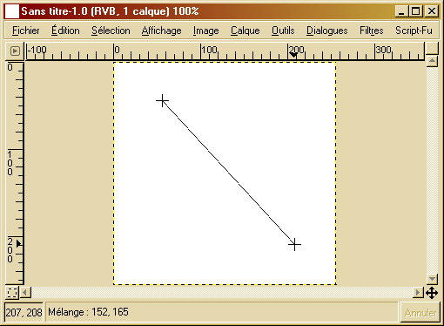Image resolution: width=444 pixels, height=326 pixels.
Task: Click the navigation cross icon at bottom right
Action: coord(432,293)
